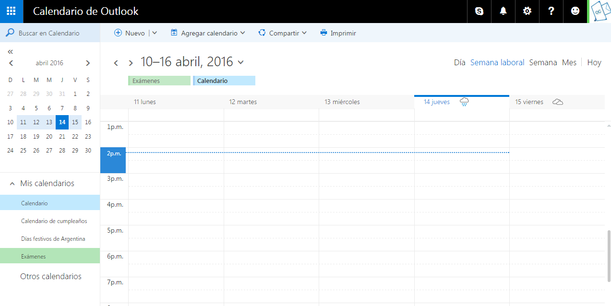Select day 25 in mini calendar
Viewport: 611px width, 306px height.
(x=23, y=150)
